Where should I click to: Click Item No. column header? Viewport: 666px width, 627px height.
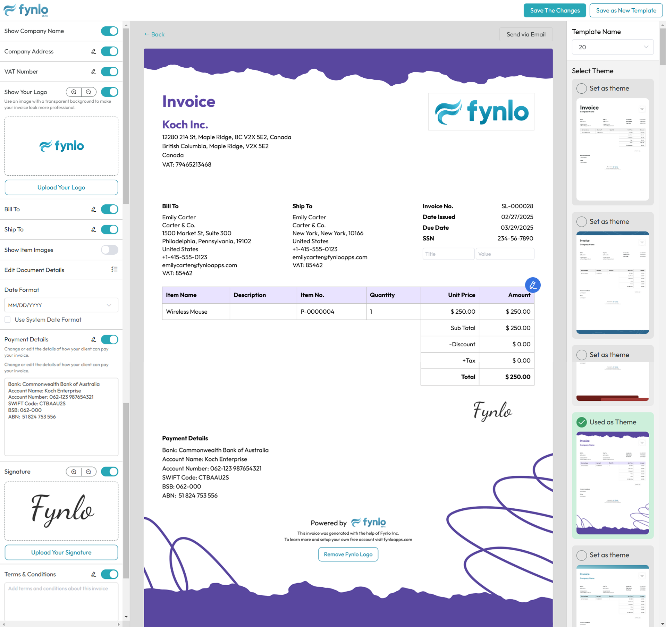[331, 295]
